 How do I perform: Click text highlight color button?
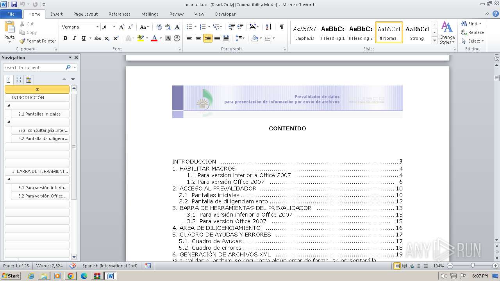pyautogui.click(x=140, y=38)
